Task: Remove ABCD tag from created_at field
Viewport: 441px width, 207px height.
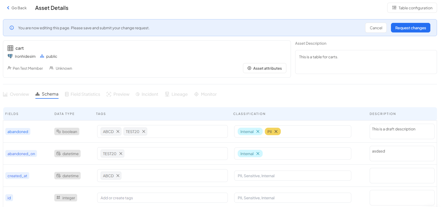Action: pyautogui.click(x=118, y=176)
